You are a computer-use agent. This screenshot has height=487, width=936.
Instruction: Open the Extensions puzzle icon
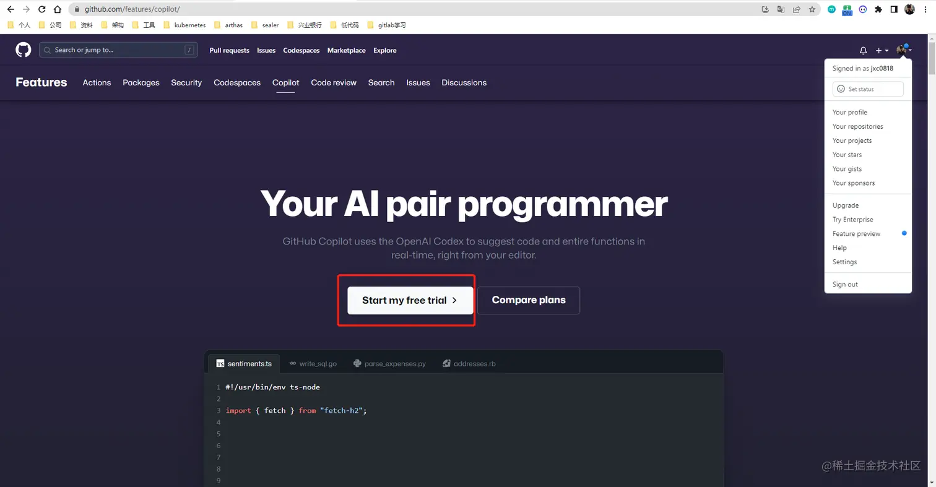(x=878, y=9)
